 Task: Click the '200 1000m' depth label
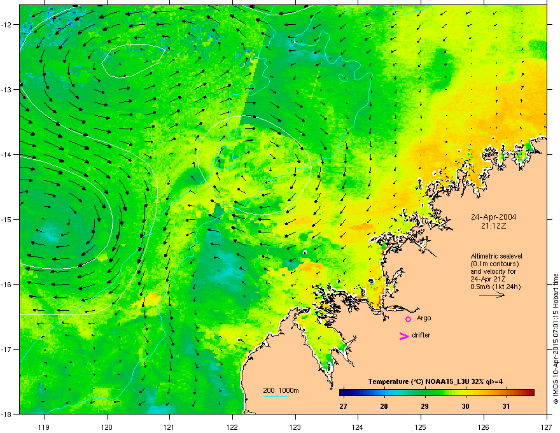point(281,390)
